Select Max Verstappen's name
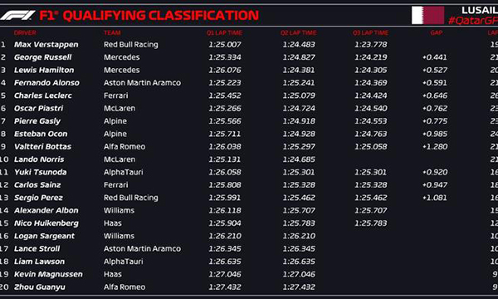 tap(46, 45)
